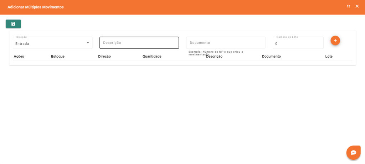365x164 pixels.
Task: Add movement with the orange plus button
Action: pos(335,41)
